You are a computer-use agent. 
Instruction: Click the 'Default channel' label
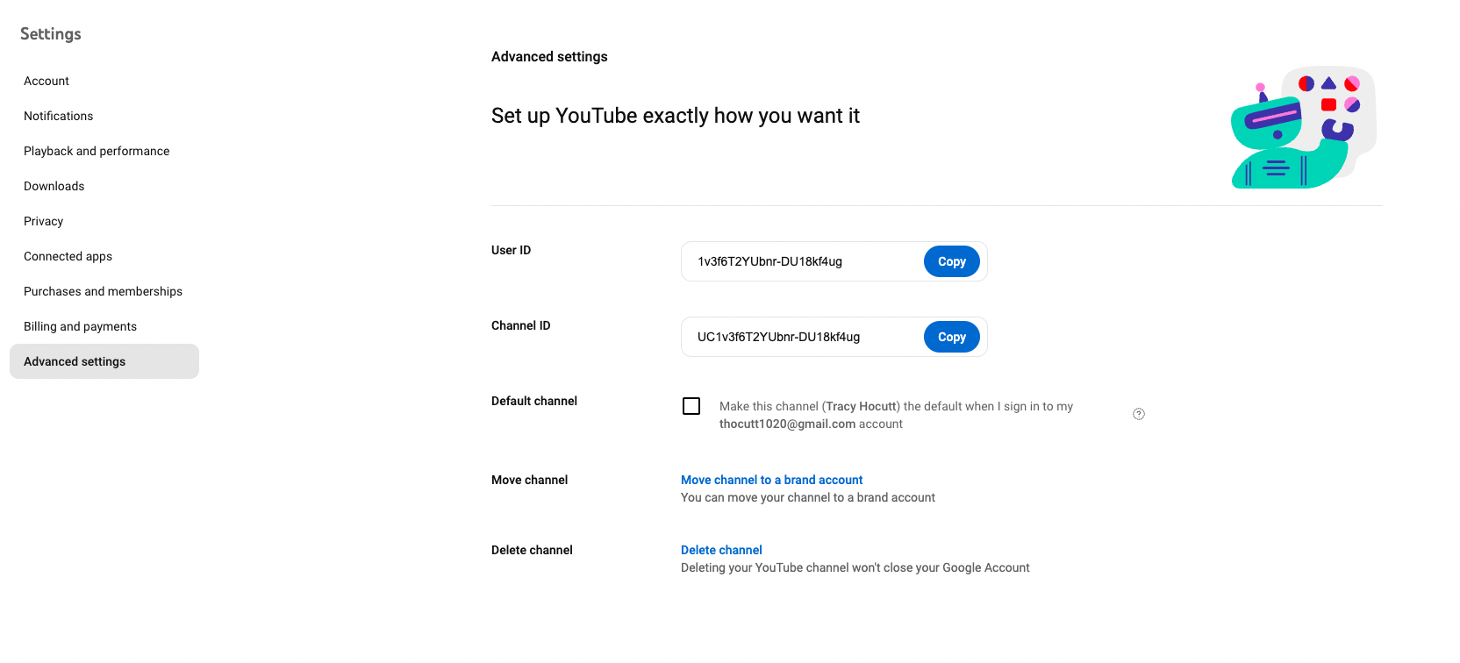[x=534, y=401]
